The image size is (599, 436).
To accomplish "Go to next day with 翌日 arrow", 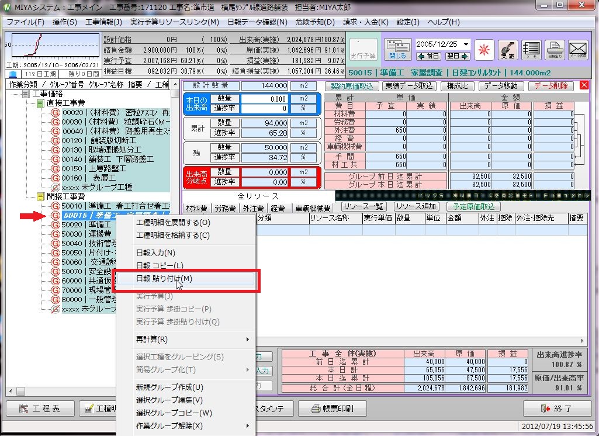I will click(457, 56).
